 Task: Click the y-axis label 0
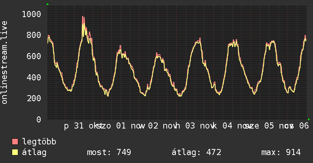(39, 119)
